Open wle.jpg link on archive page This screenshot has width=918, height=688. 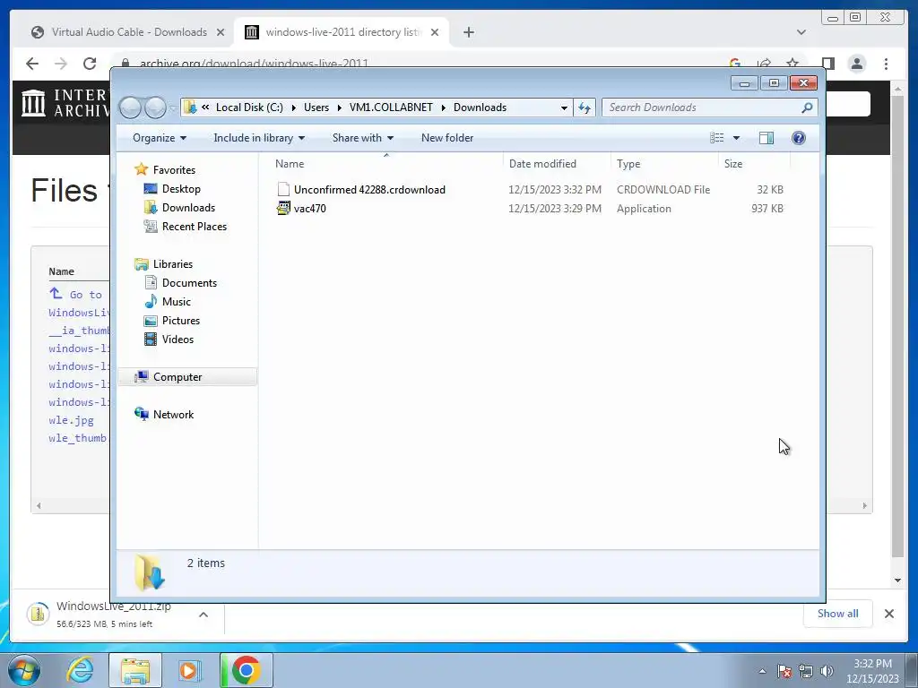(x=71, y=420)
